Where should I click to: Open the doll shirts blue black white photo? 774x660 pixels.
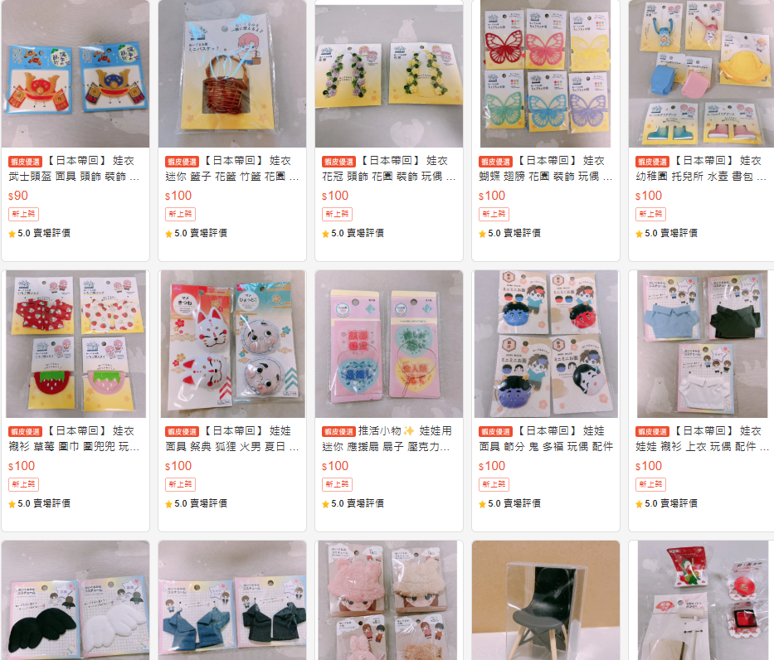tap(702, 344)
